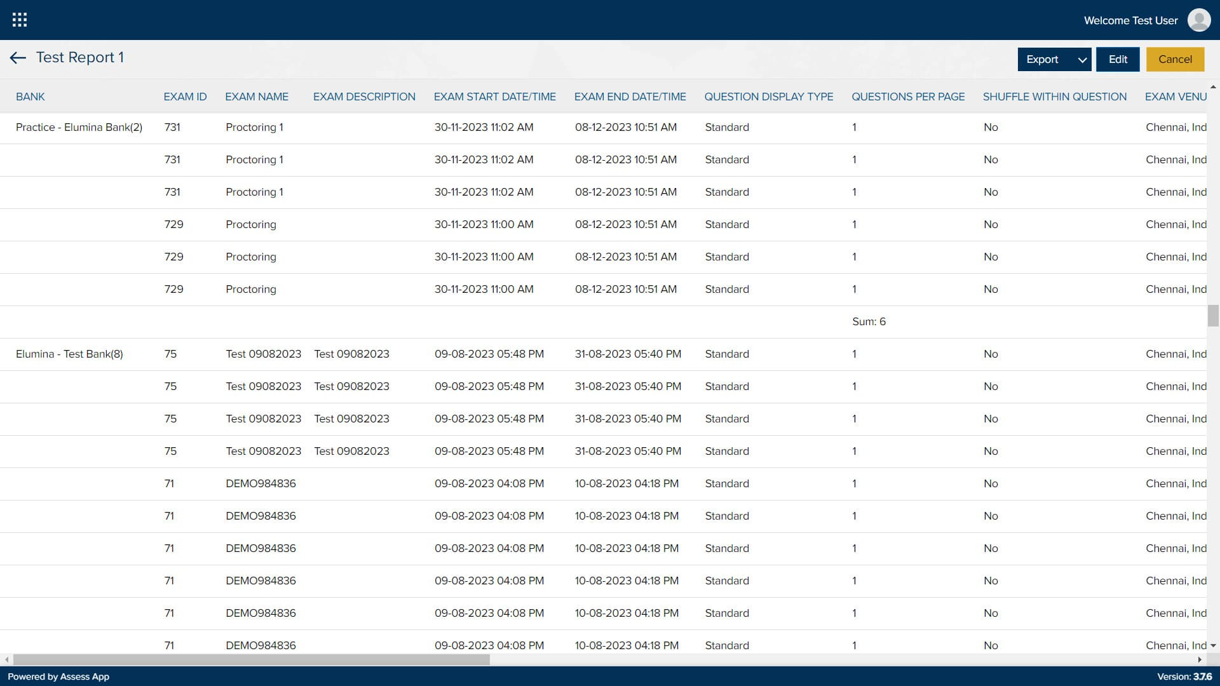This screenshot has width=1220, height=686.
Task: Click the vertical scrollbar thumb
Action: 1213,316
